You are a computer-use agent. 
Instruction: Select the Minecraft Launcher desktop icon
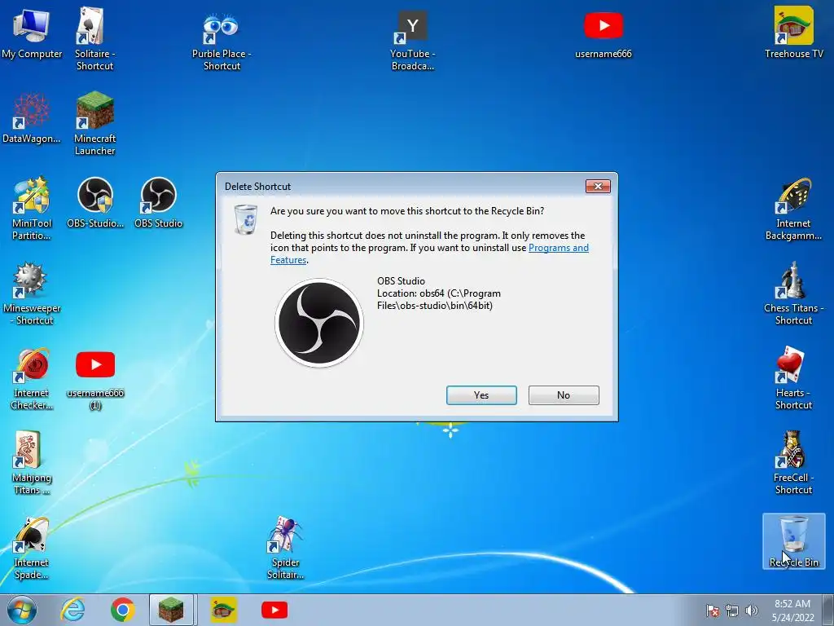coord(94,124)
